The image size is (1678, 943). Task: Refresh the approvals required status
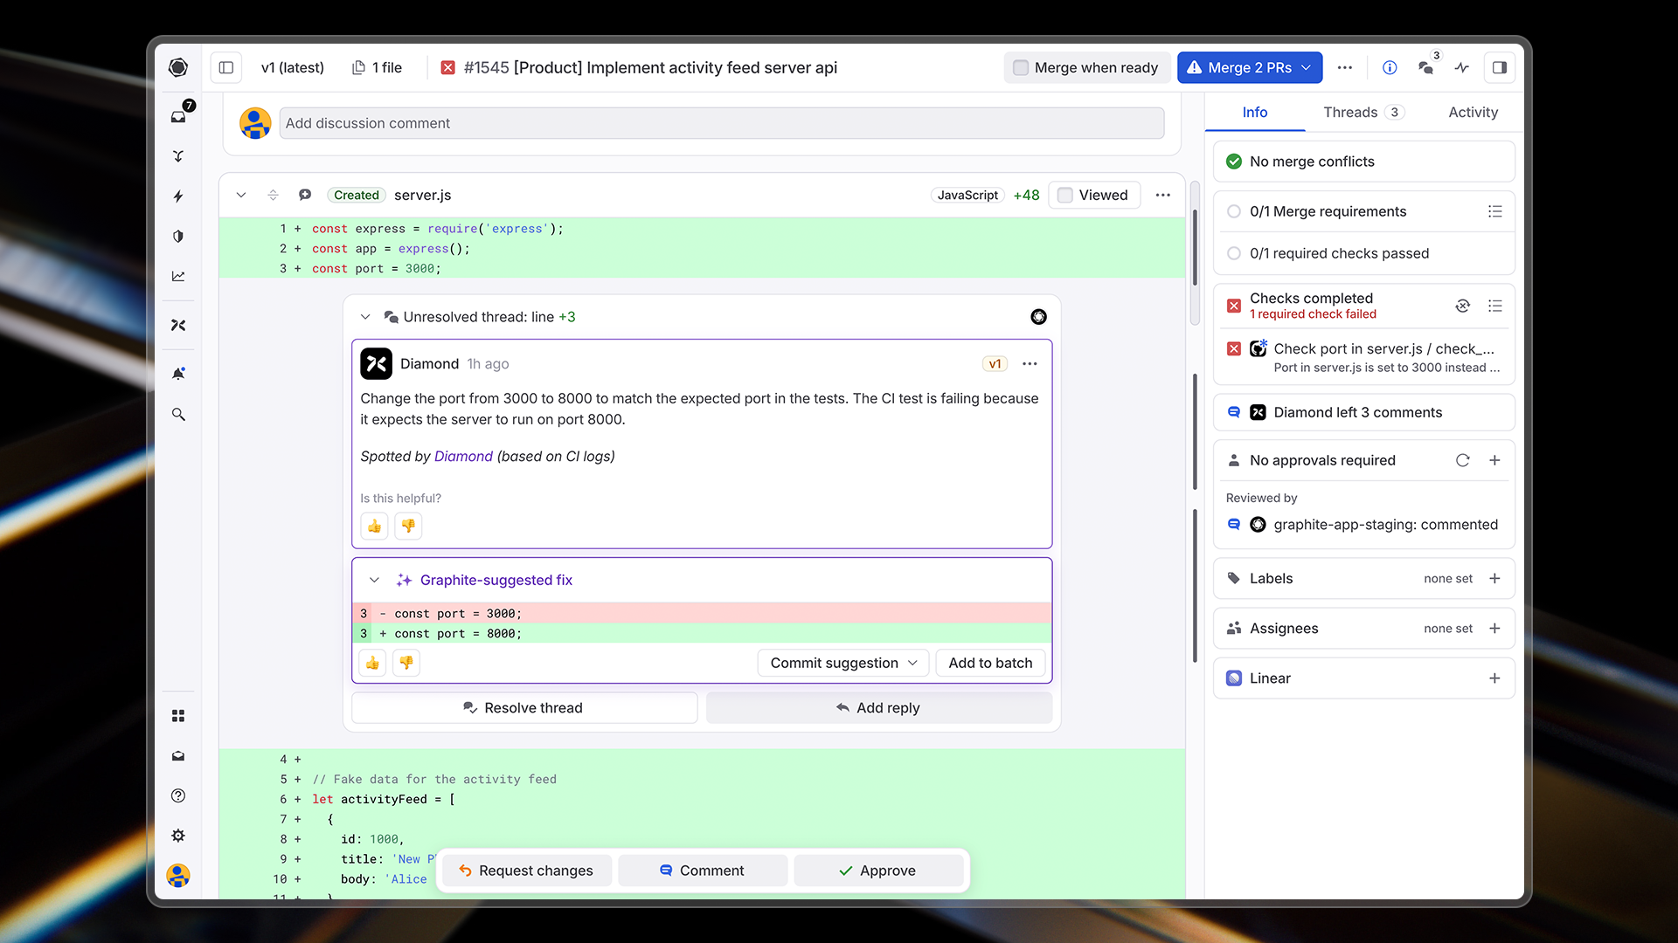[x=1462, y=460]
